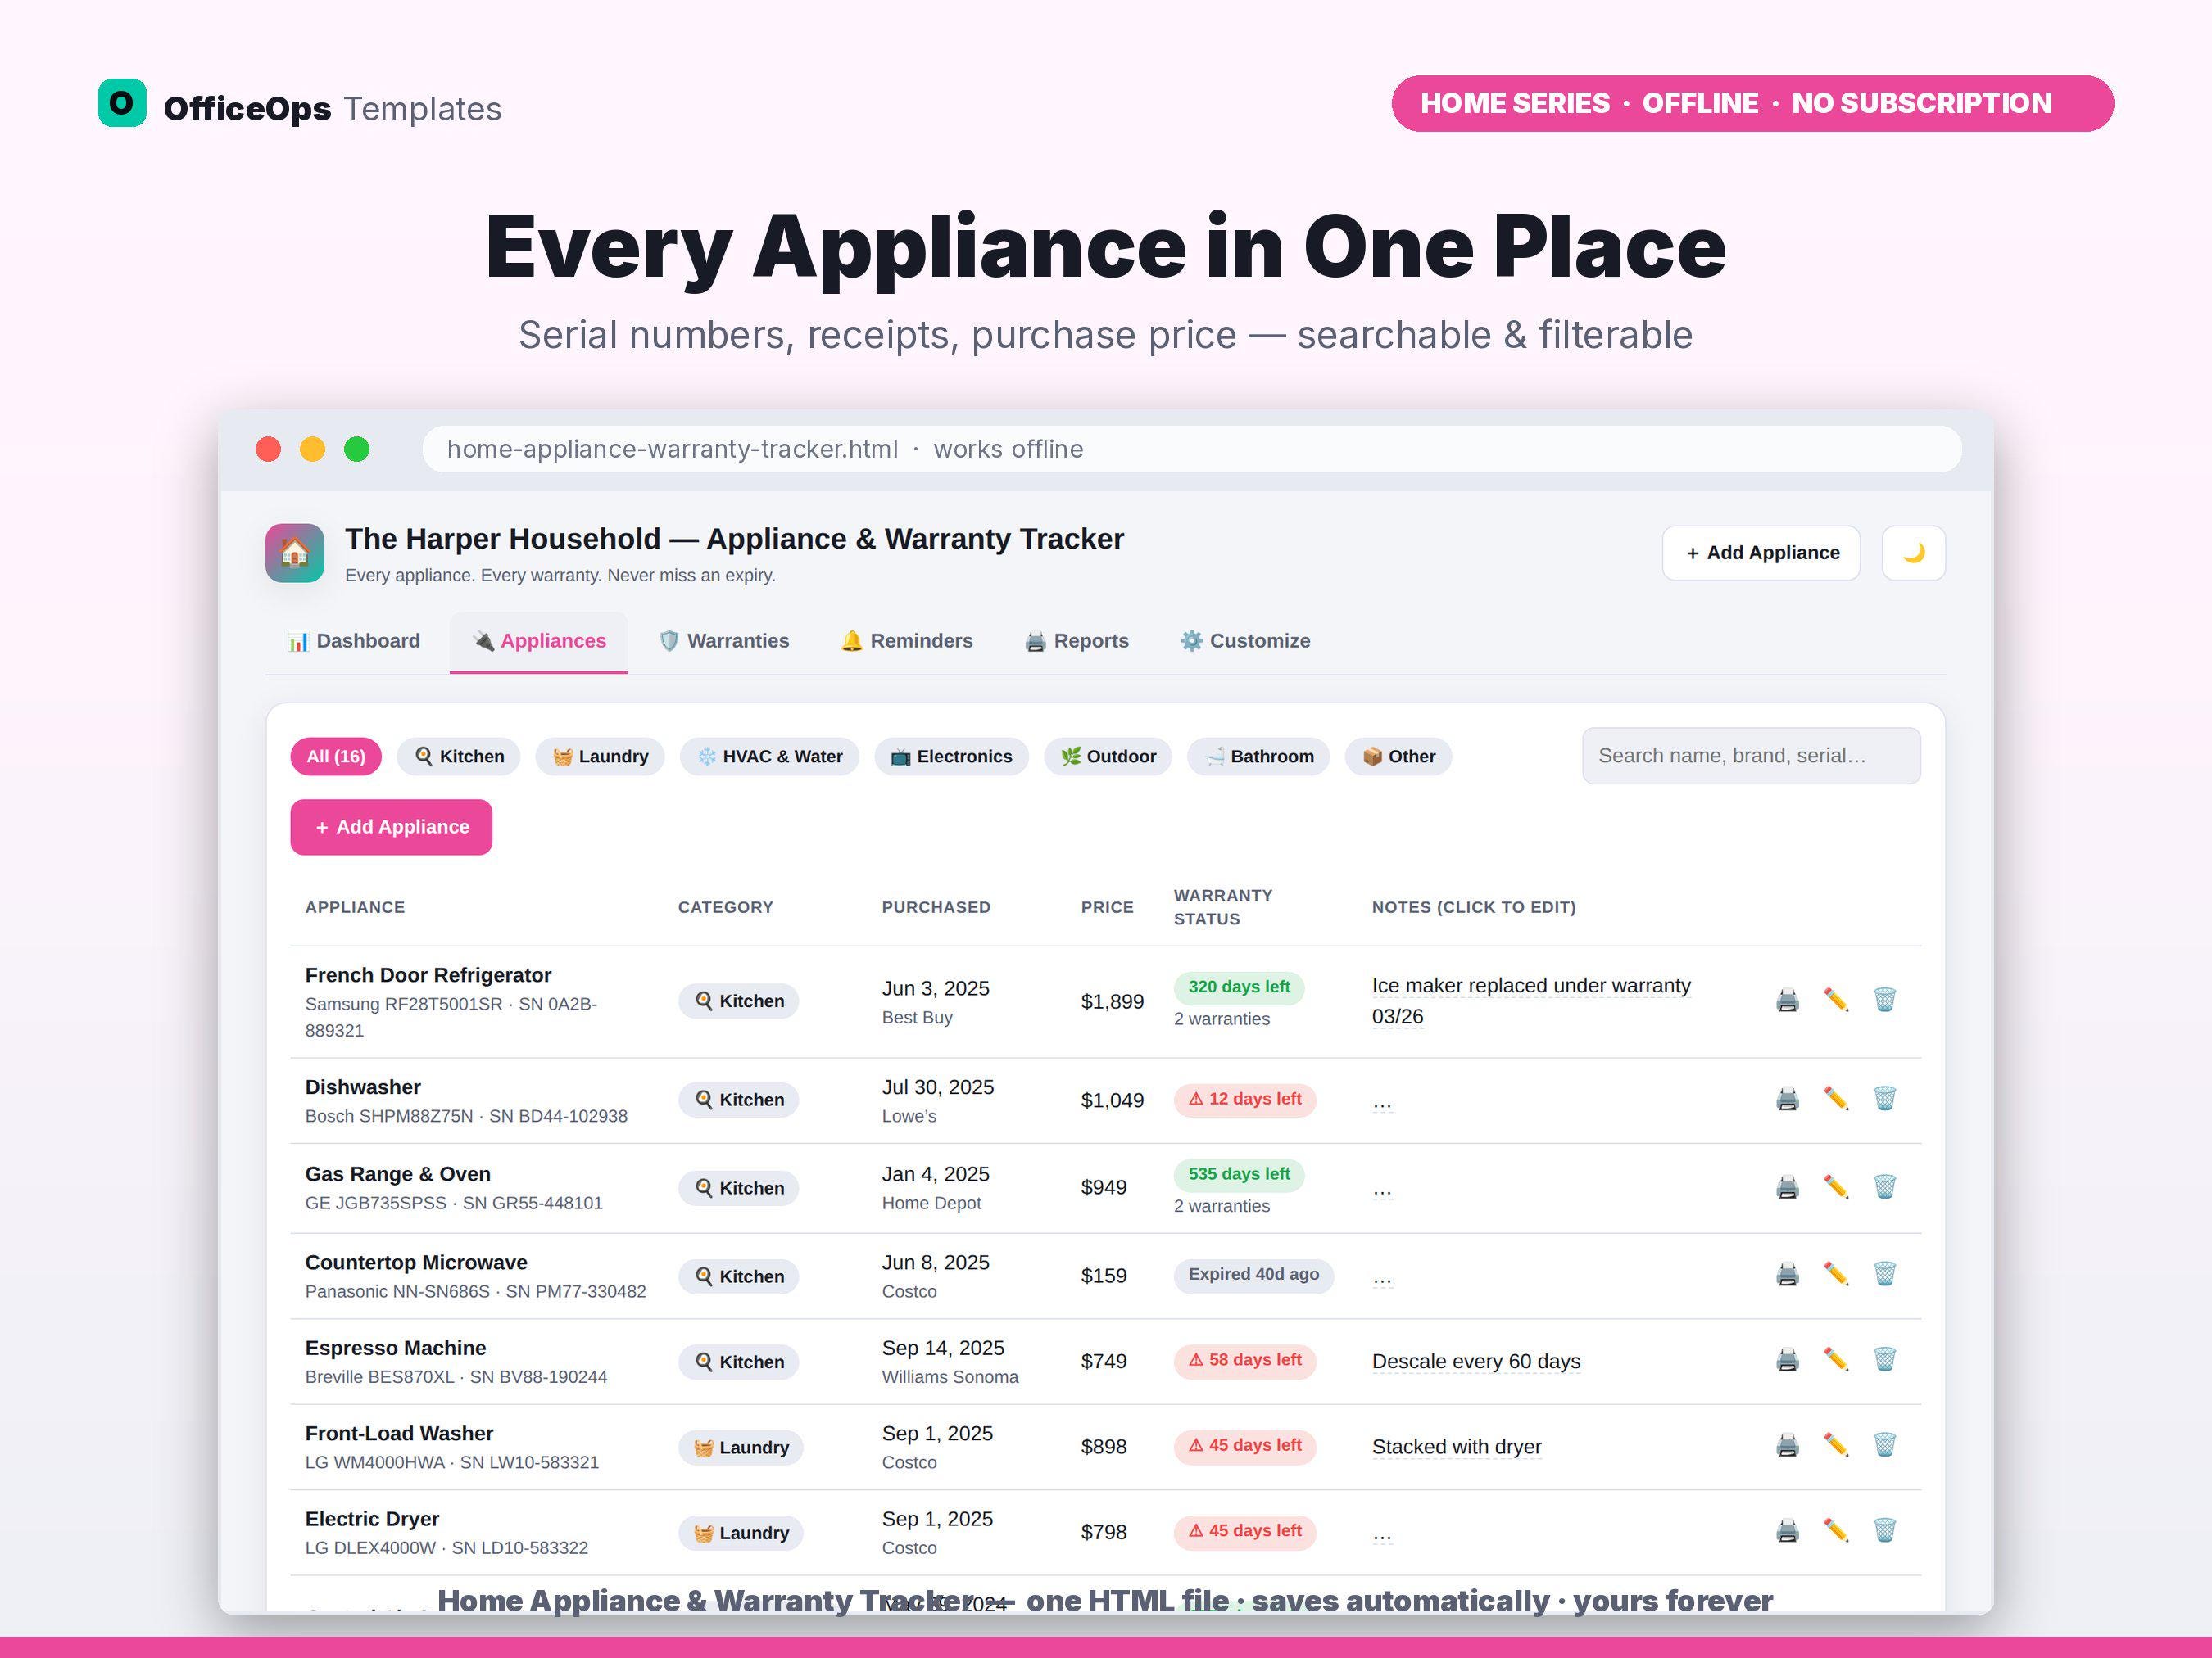
Task: Go to the Reports tab
Action: click(x=1077, y=642)
